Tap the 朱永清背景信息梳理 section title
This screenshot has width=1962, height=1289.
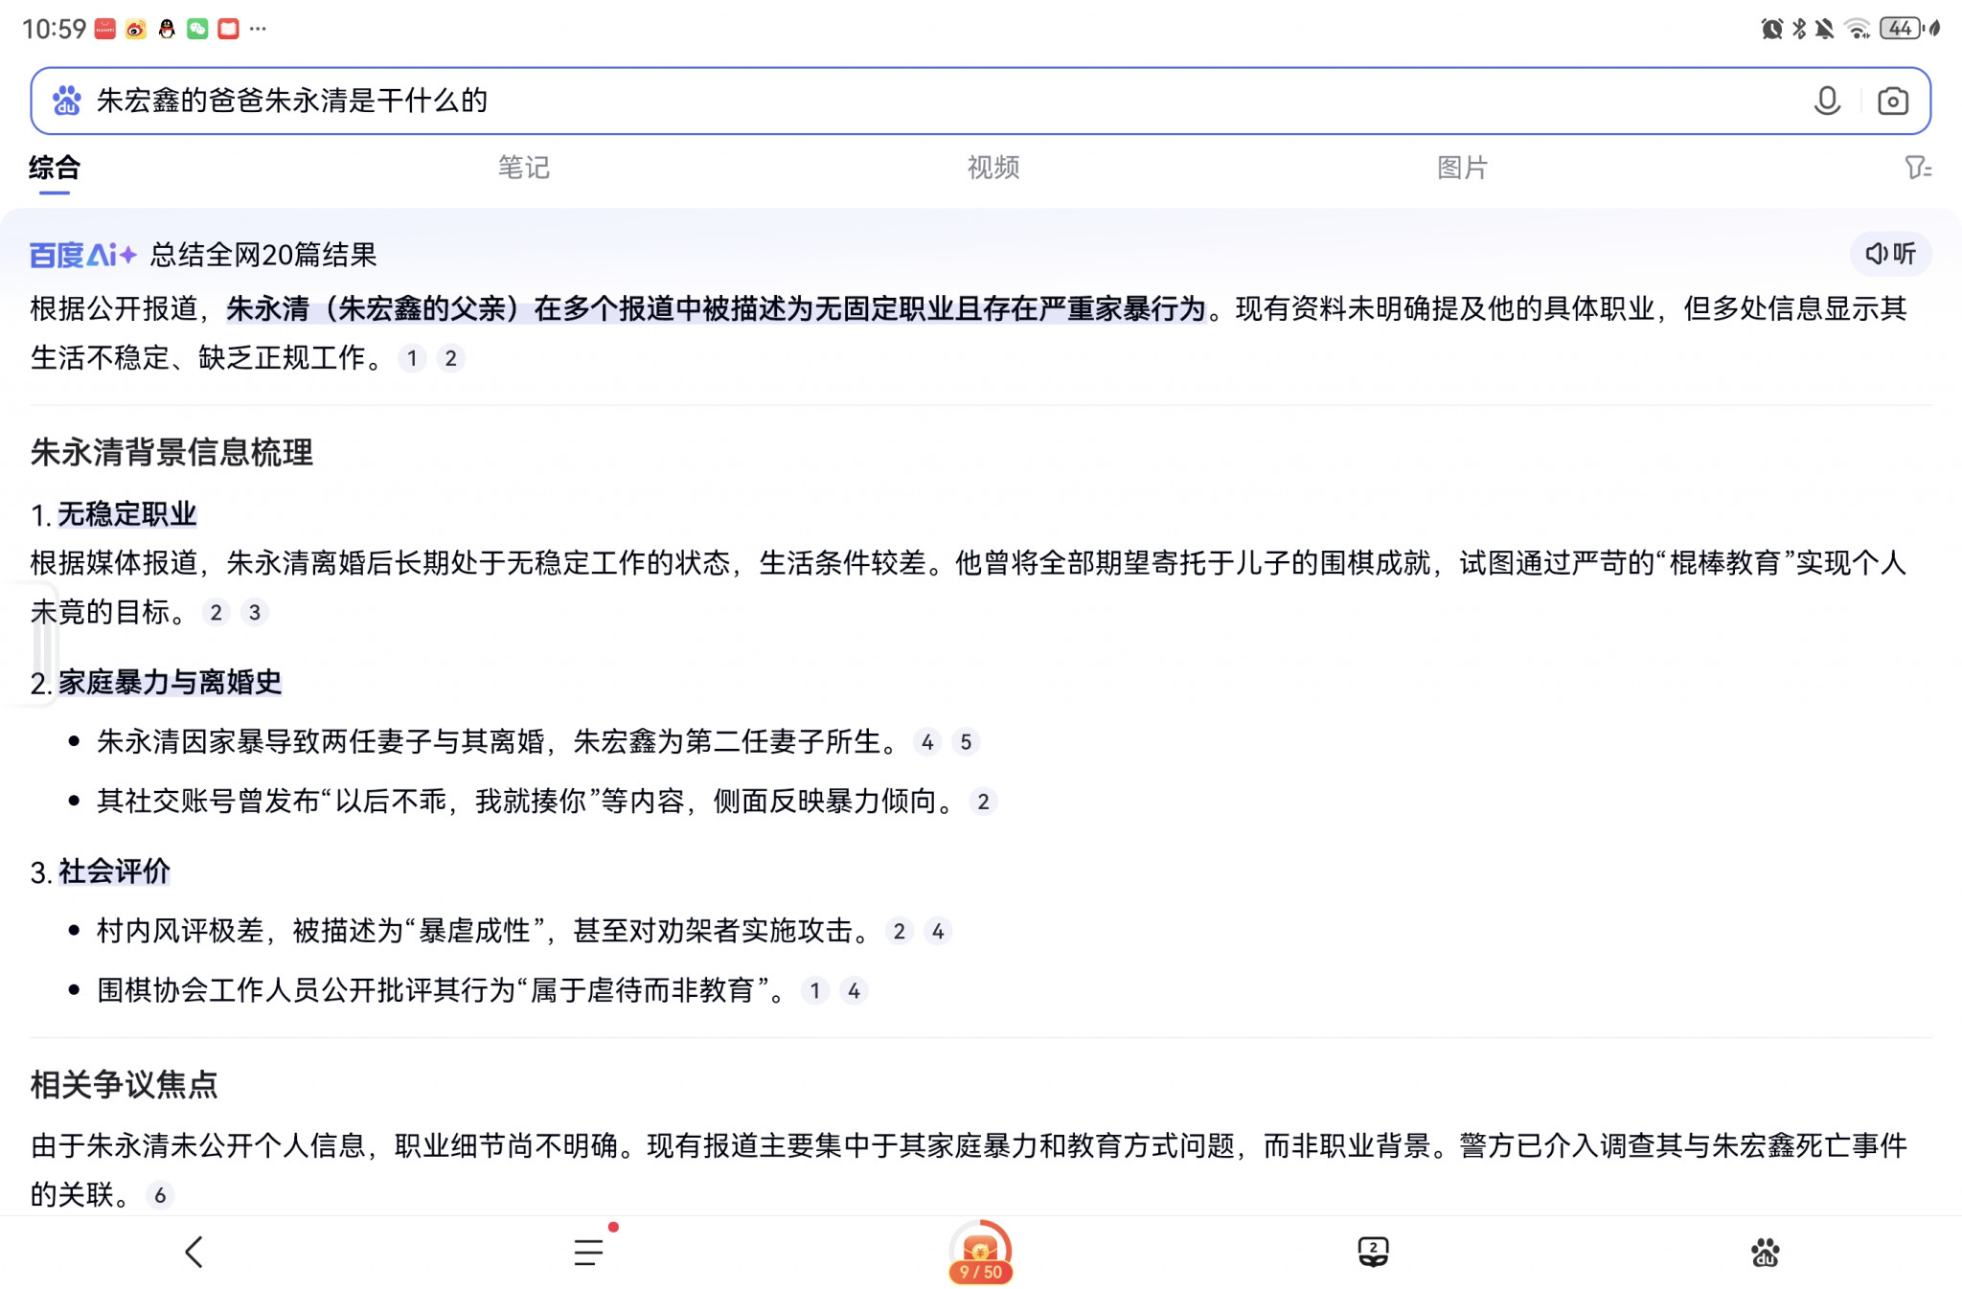171,452
